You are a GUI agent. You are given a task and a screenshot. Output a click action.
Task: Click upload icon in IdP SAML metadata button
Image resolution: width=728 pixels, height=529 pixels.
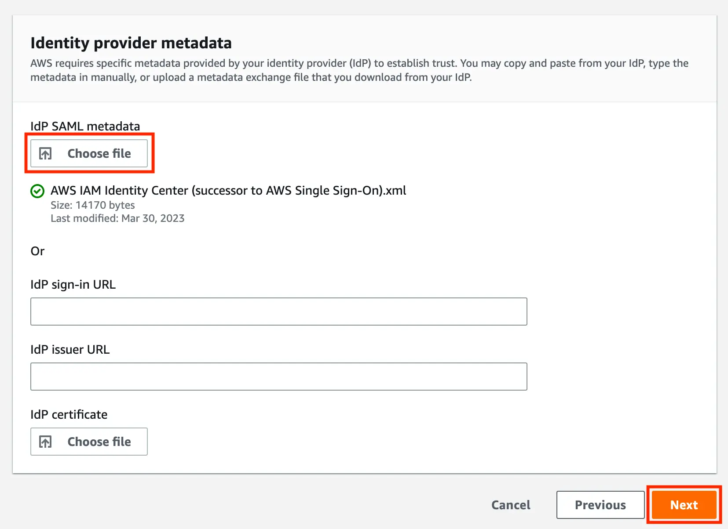click(45, 153)
